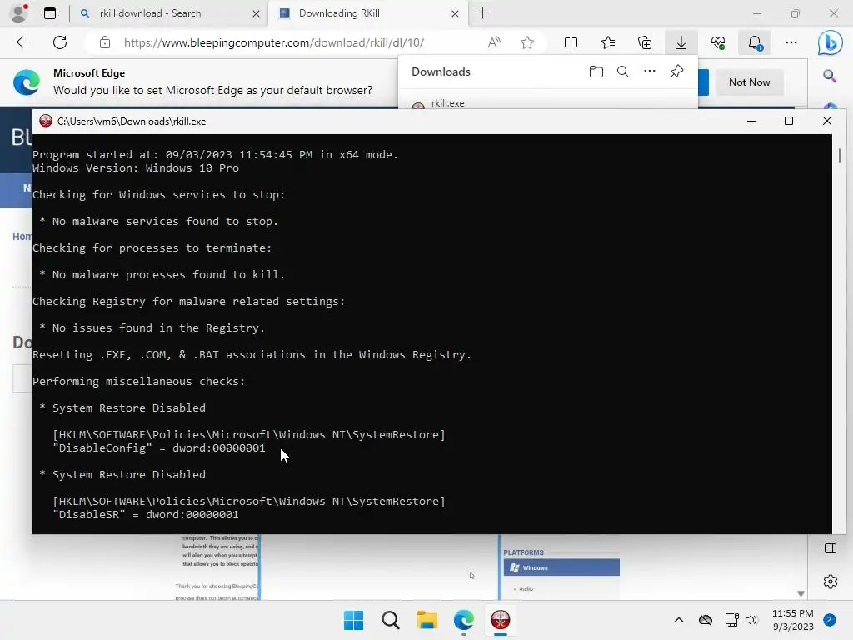Open the Favorites list icon
Screen dimensions: 853x640
pyautogui.click(x=607, y=42)
